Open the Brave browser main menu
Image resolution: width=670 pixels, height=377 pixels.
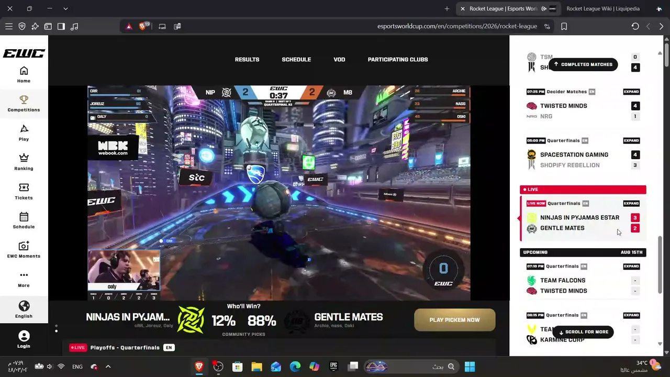[9, 26]
